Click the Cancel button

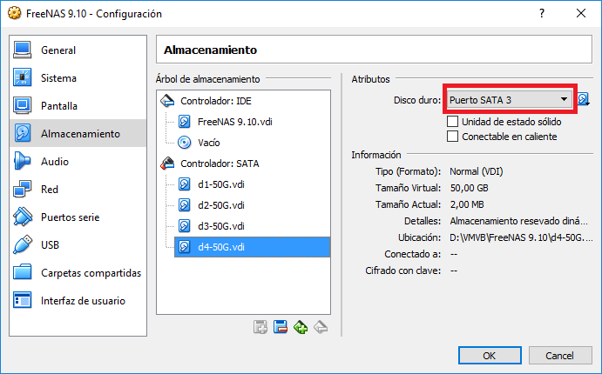coord(560,356)
